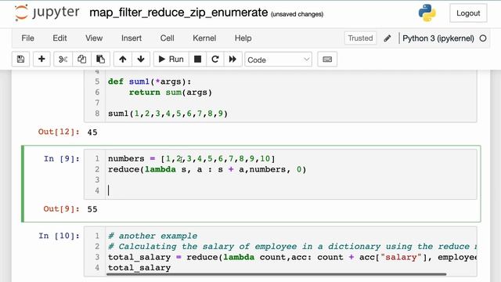The height and width of the screenshot is (282, 501).
Task: Click the Python logo icon
Action: point(427,13)
